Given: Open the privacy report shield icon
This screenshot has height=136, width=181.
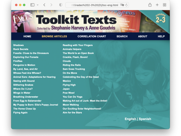Looking at the screenshot, I should click(61, 5).
